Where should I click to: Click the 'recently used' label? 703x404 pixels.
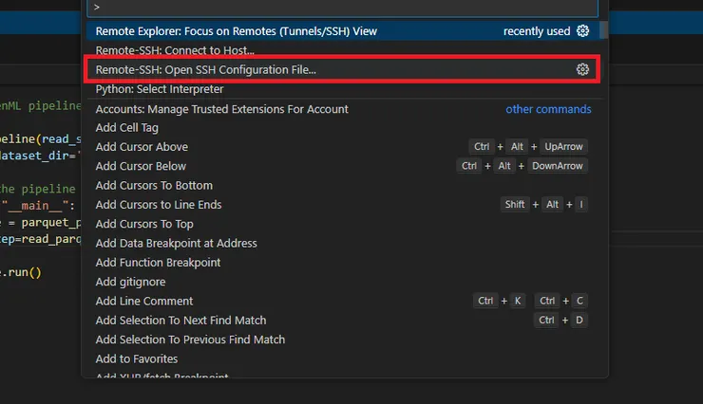[x=537, y=31]
